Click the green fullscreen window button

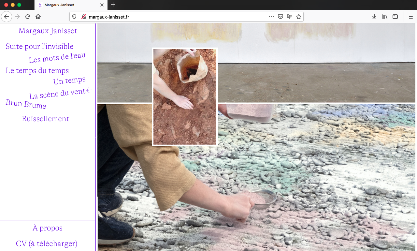click(19, 5)
